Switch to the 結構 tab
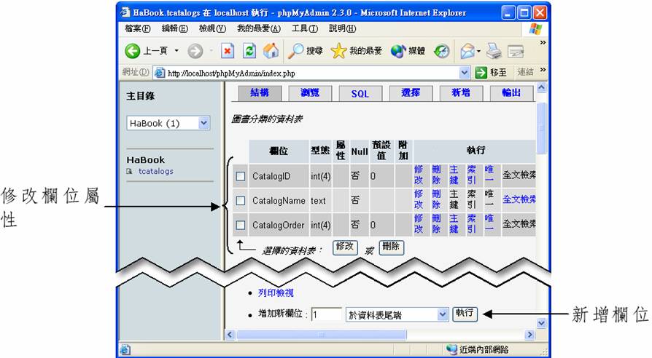Screen dimensions: 652x358 click(260, 93)
